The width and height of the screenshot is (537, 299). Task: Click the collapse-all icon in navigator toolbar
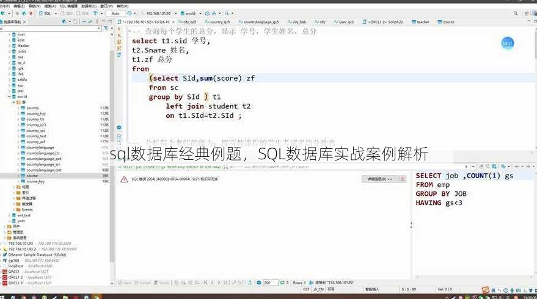click(x=84, y=21)
